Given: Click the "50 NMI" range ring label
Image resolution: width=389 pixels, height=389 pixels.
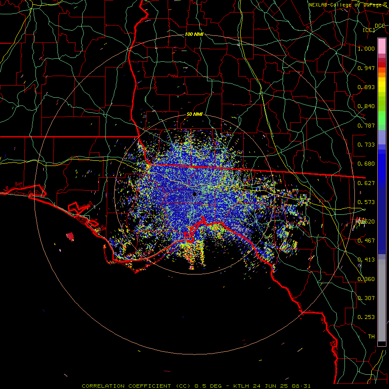Looking at the screenshot, I should (x=194, y=114).
